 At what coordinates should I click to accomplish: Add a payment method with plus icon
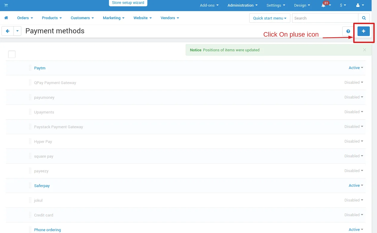pyautogui.click(x=364, y=31)
